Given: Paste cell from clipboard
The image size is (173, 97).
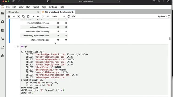Looking at the screenshot, I should 28,16.
